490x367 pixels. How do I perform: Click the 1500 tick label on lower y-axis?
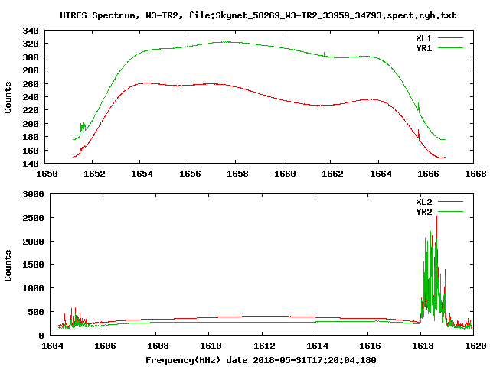coord(33,265)
